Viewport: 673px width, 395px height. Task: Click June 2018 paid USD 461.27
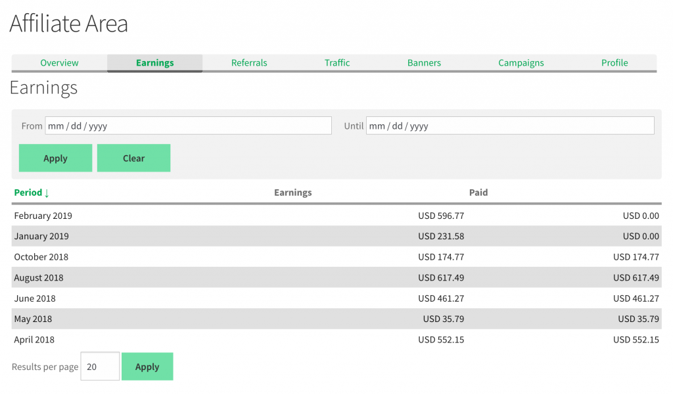[x=636, y=298]
